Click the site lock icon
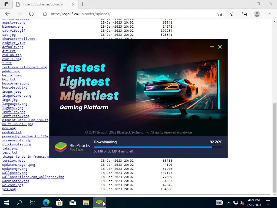 45,14
